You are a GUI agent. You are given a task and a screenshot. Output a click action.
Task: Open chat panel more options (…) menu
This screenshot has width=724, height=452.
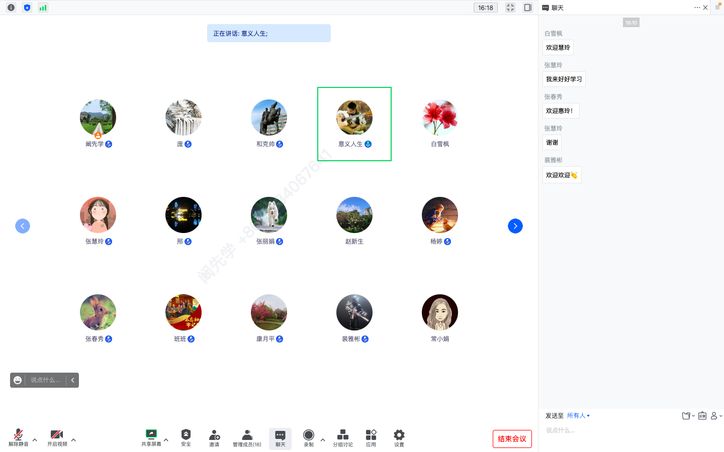point(697,8)
